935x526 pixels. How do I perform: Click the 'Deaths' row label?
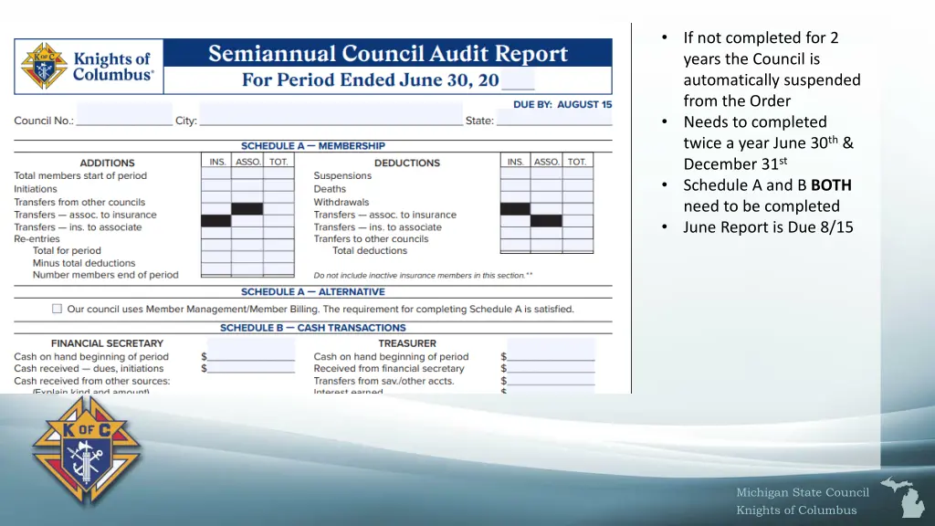(330, 188)
